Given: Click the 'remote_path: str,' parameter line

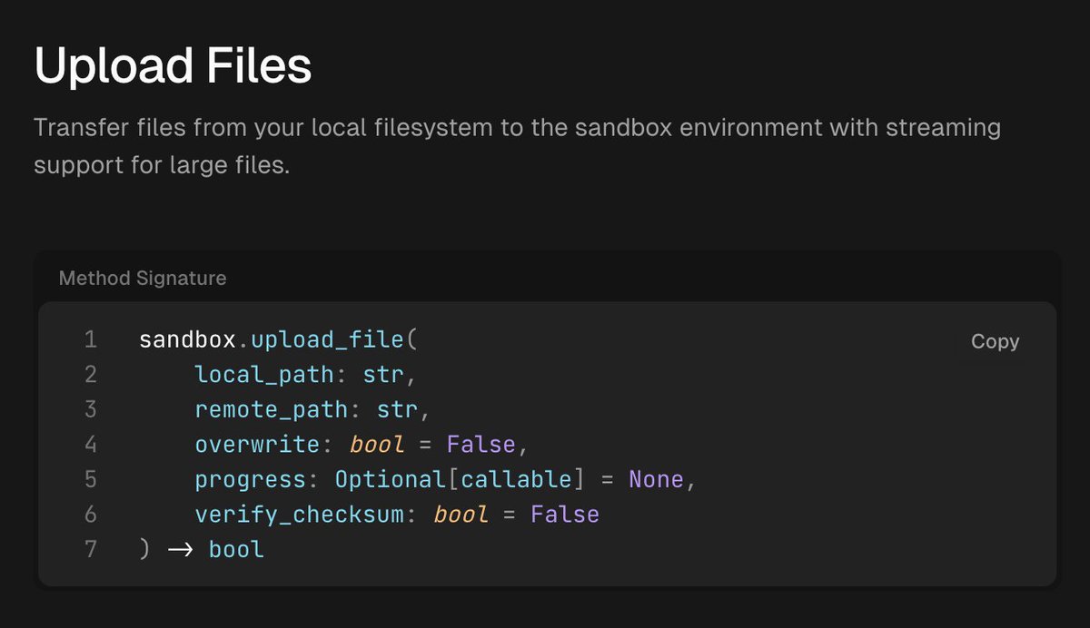Looking at the screenshot, I should coord(312,409).
